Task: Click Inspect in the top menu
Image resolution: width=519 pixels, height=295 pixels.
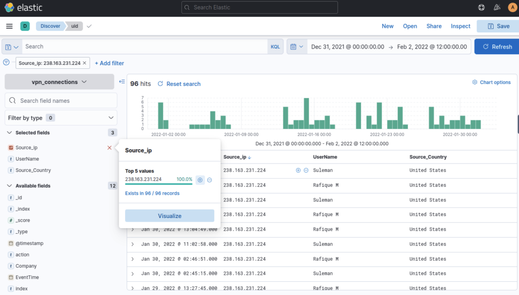Action: click(x=460, y=26)
